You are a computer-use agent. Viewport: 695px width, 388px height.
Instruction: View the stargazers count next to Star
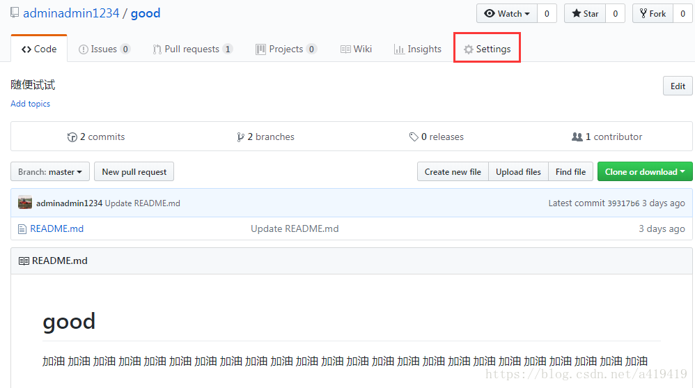click(615, 14)
